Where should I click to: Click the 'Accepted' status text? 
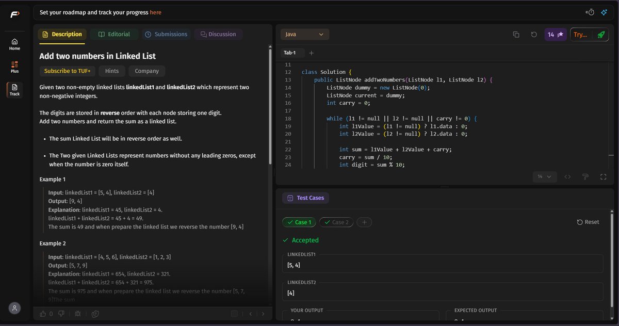(x=305, y=240)
